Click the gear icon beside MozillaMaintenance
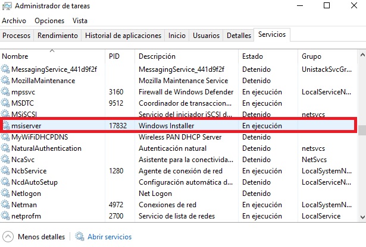Image resolution: width=366 pixels, height=247 pixels. [x=5, y=81]
